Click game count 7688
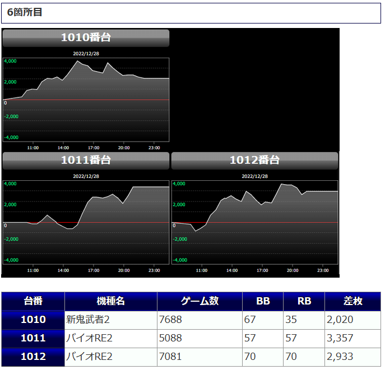Screen dimensions: 385x370 170,320
